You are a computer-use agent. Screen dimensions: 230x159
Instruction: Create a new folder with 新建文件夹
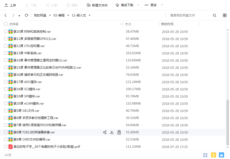97,5
